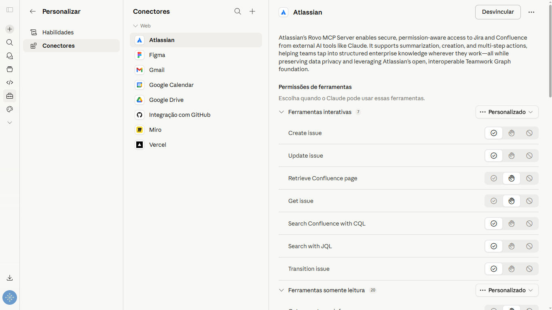Viewport: 552px width, 310px height.
Task: Always allow Search with JQL
Action: point(494,246)
